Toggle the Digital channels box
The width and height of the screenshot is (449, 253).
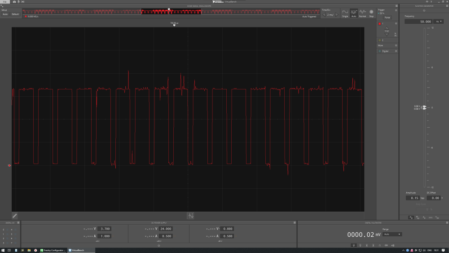[x=379, y=51]
